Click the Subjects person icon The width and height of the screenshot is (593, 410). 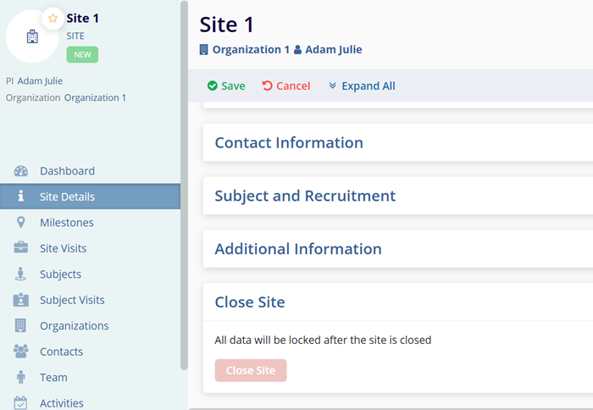click(x=21, y=274)
